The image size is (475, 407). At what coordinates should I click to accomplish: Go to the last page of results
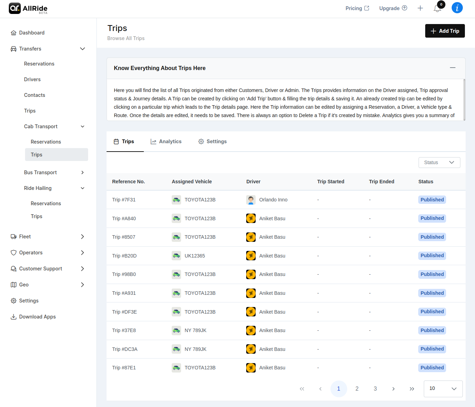(412, 389)
